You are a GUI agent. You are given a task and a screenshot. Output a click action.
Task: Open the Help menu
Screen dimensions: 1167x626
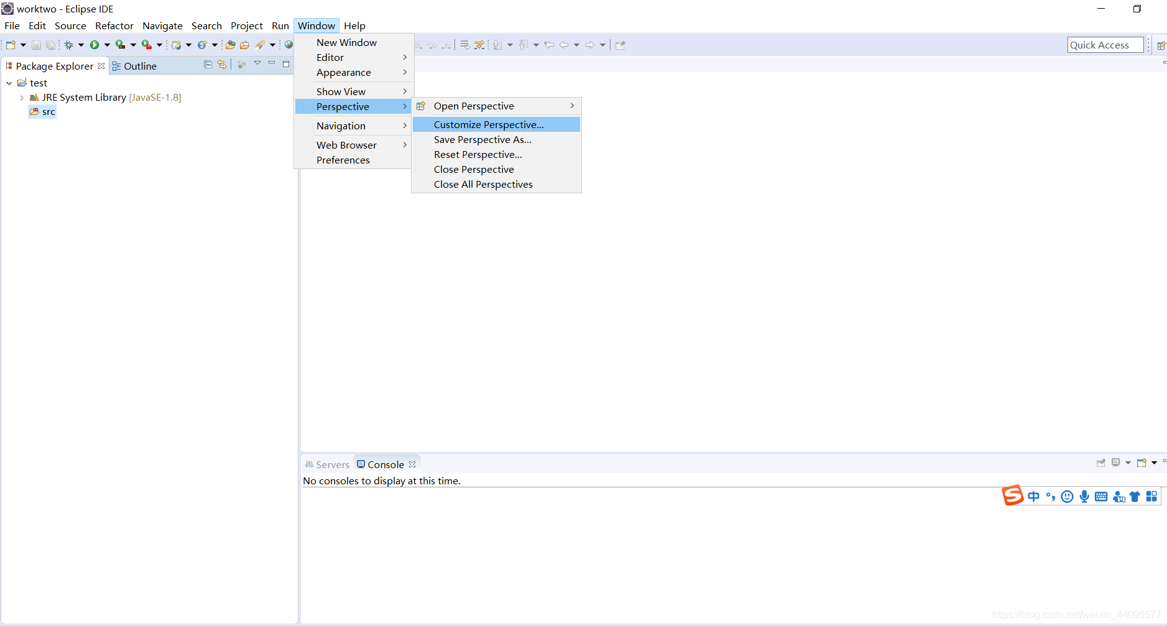point(354,25)
